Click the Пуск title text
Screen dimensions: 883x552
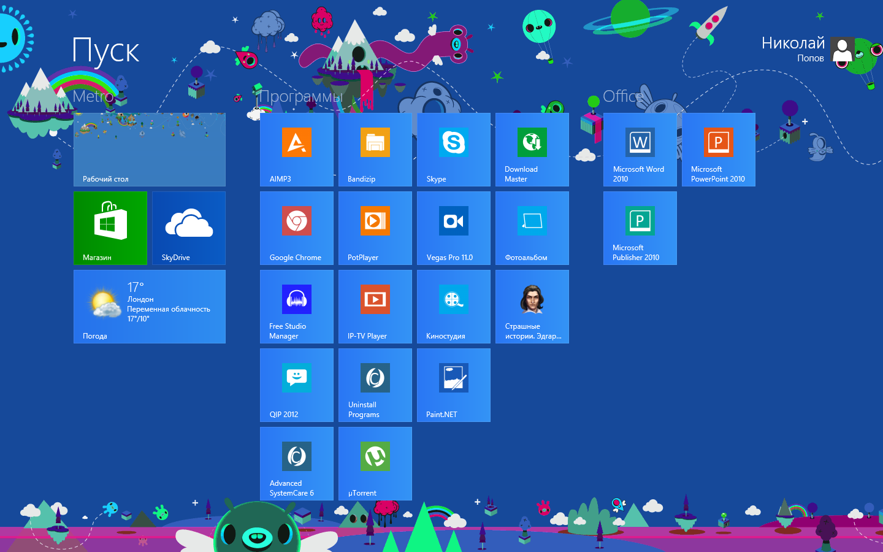tap(106, 51)
